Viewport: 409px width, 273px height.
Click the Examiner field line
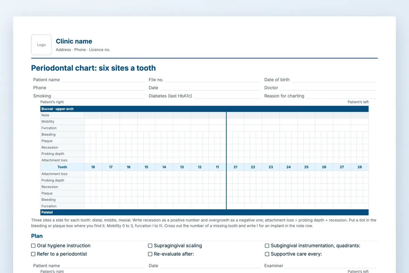(331, 265)
